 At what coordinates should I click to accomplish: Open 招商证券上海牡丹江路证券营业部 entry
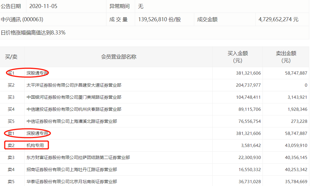tap(72, 170)
